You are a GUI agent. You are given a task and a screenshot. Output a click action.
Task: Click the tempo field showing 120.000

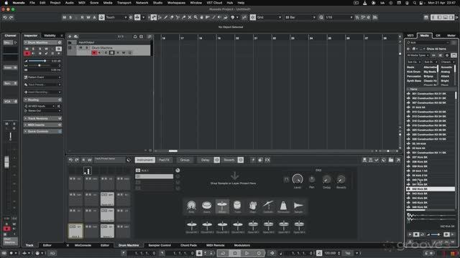[331, 253]
